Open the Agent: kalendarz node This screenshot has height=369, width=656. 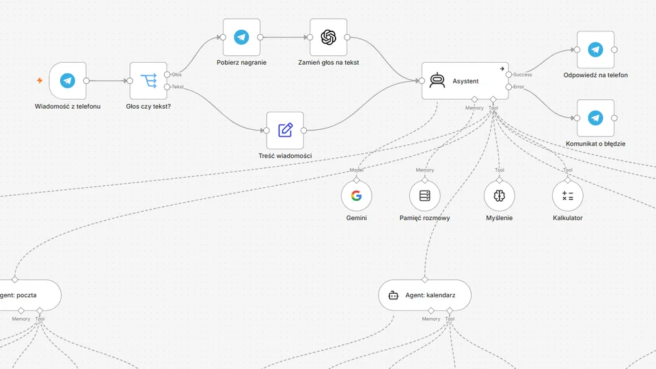coord(424,295)
